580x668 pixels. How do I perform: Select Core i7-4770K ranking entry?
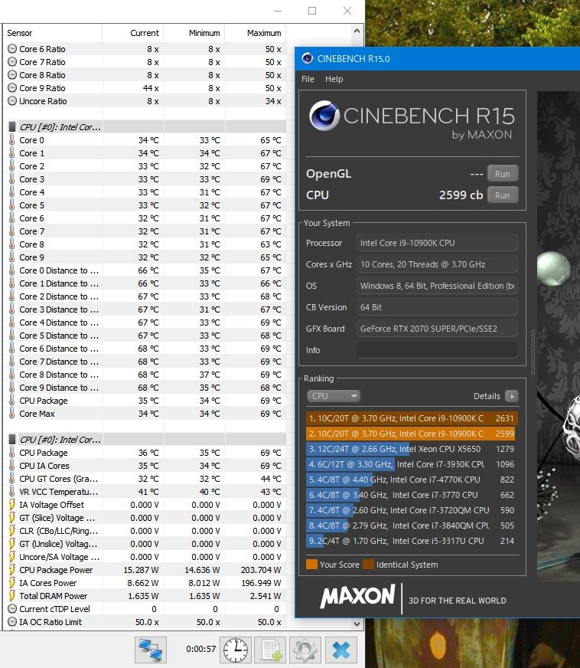(x=411, y=480)
